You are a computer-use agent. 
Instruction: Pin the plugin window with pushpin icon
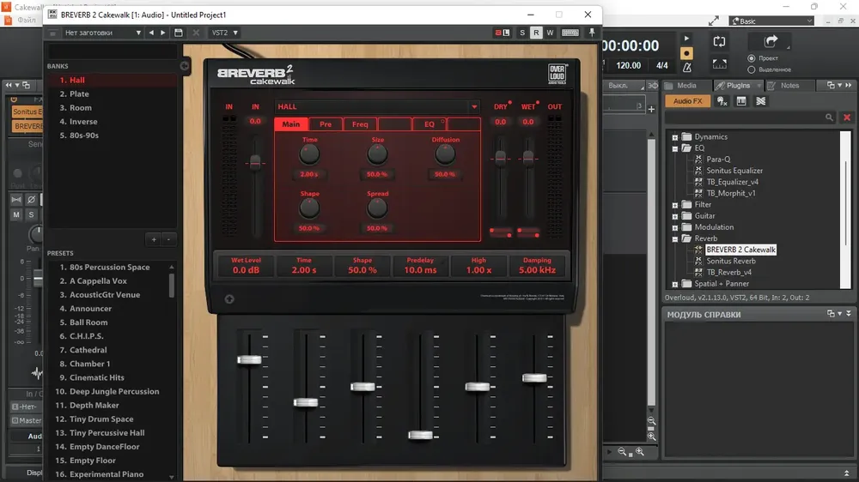[592, 33]
